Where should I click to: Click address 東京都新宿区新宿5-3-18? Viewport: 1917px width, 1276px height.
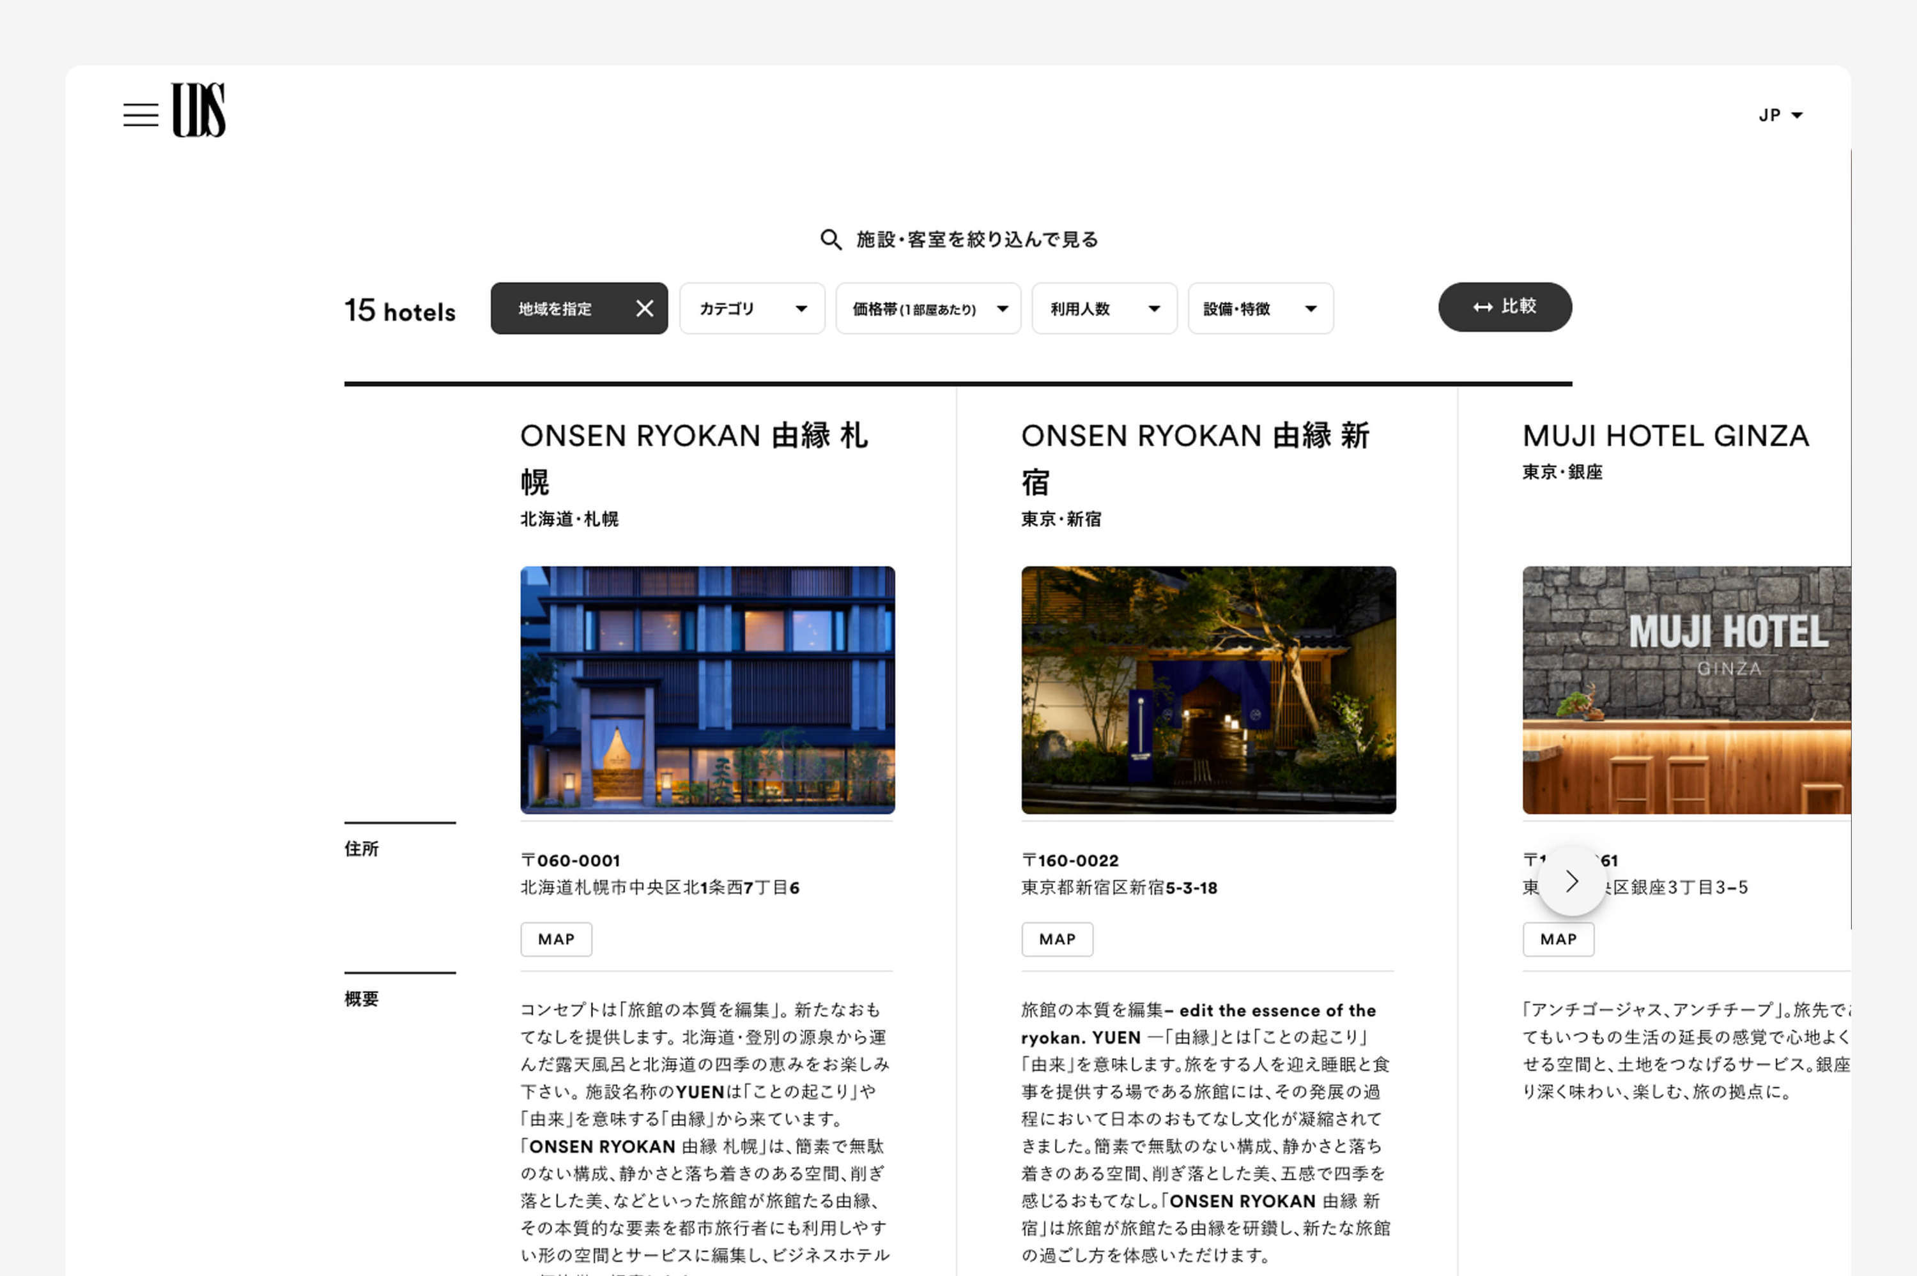pyautogui.click(x=1120, y=888)
